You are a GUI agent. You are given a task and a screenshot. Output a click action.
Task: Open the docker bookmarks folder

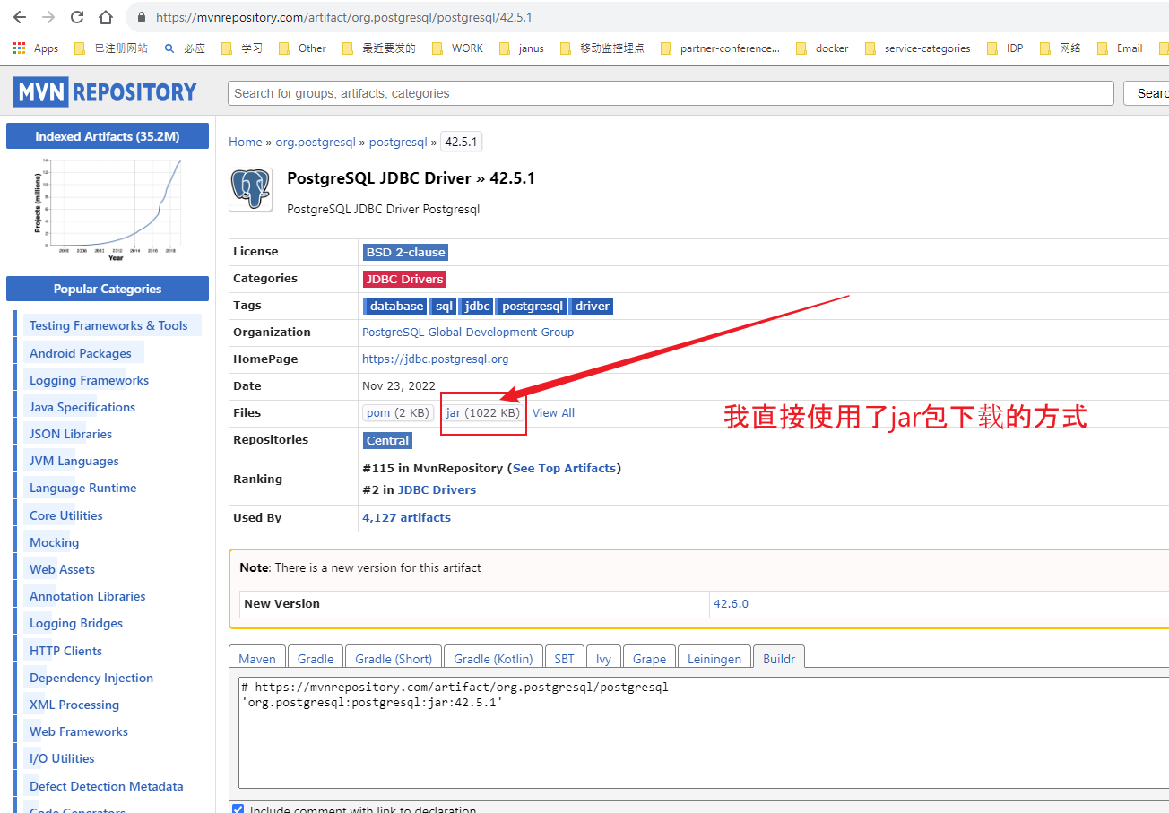(x=829, y=48)
